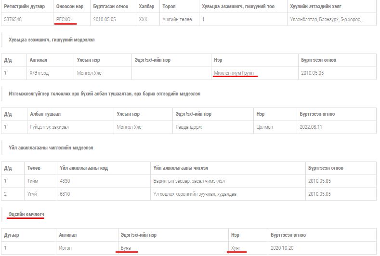The width and height of the screenshot is (380, 256).
Task: Click the Үйл ажиллагааны код column header
Action: tap(83, 168)
